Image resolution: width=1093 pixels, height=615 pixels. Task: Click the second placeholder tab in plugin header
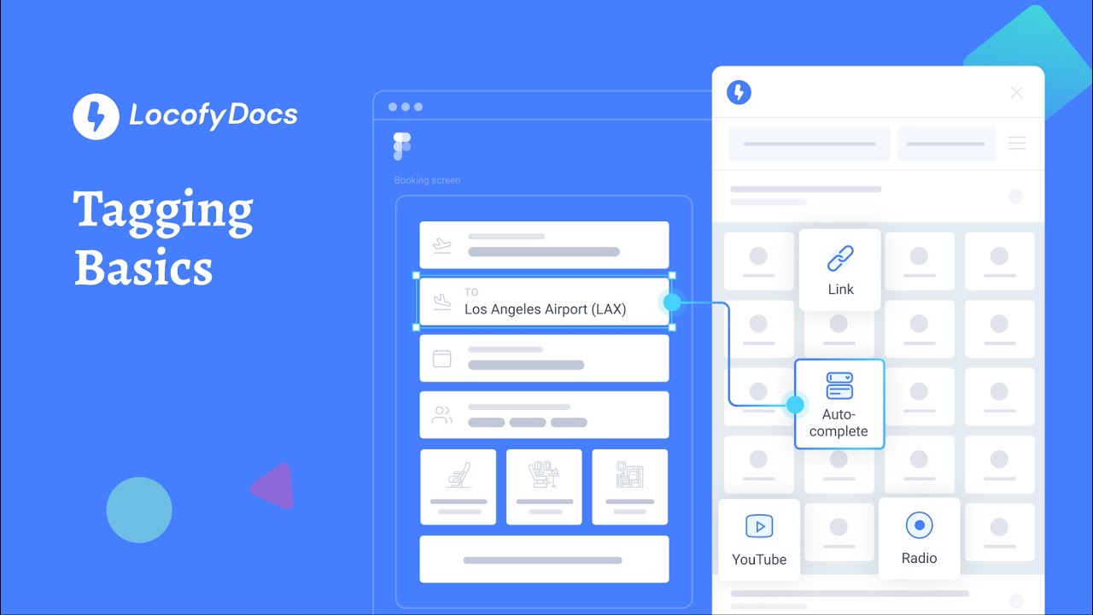946,143
